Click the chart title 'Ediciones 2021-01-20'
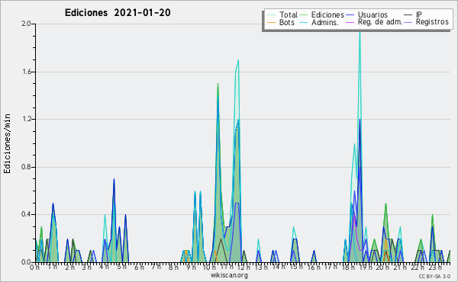This screenshot has width=458, height=282. click(x=118, y=13)
